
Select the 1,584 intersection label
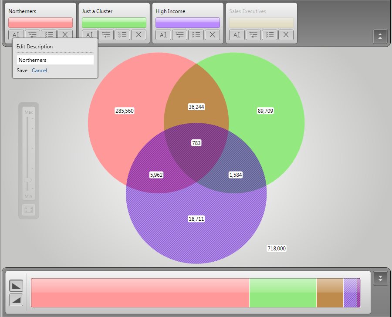[x=236, y=175]
